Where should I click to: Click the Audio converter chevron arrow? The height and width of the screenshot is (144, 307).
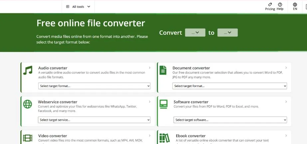150,68
